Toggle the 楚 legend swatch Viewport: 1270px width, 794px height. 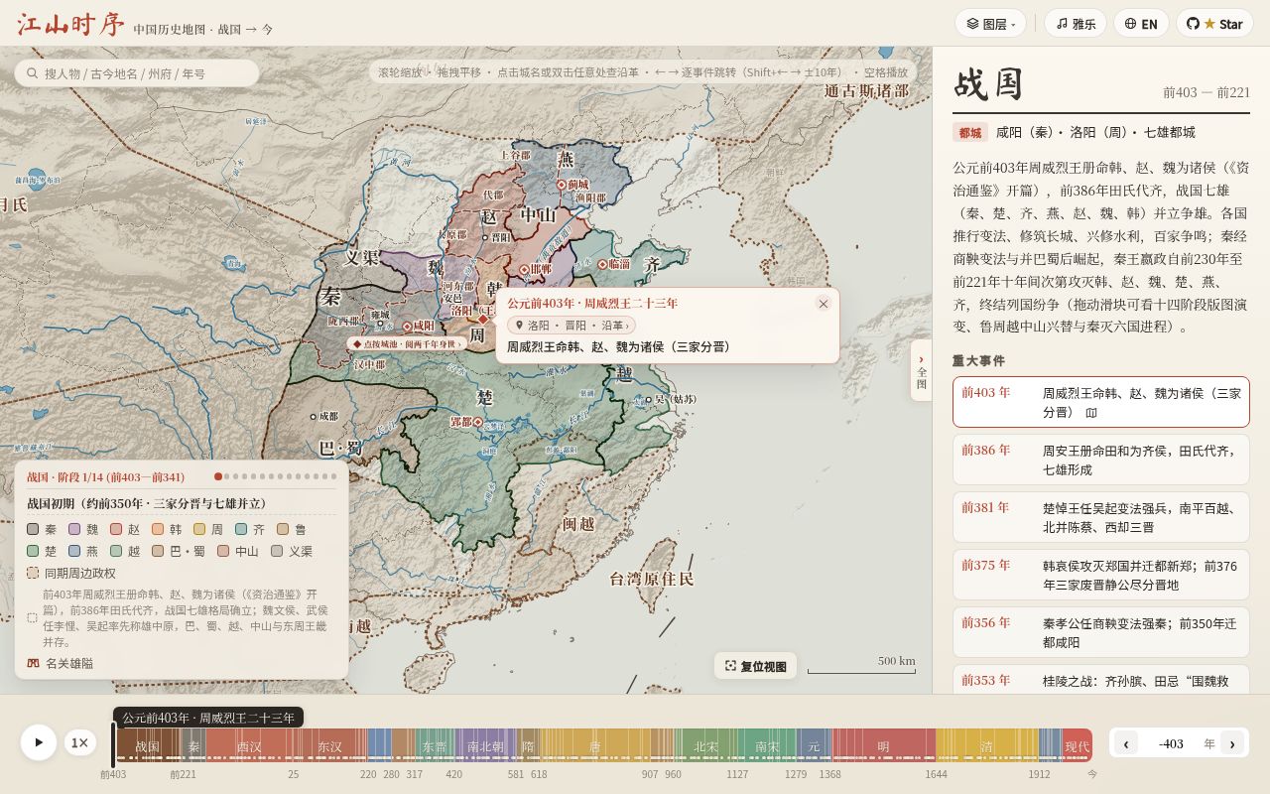[x=33, y=551]
